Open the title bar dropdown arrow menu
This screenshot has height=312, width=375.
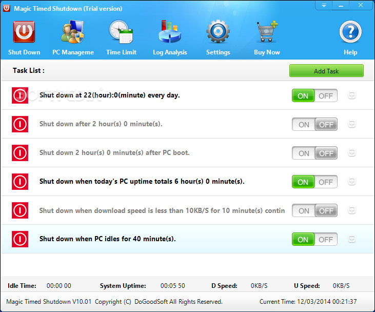coord(324,5)
